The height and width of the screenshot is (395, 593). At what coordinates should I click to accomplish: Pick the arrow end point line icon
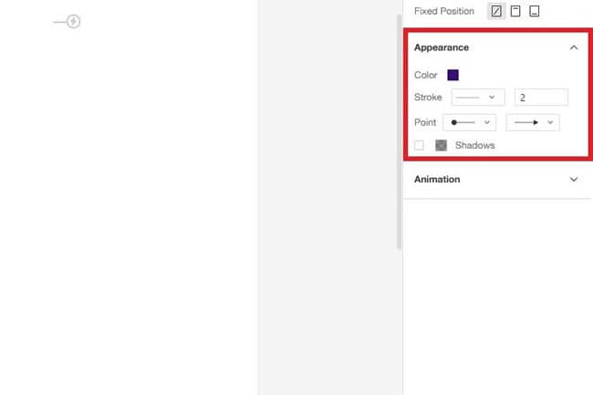click(x=526, y=122)
